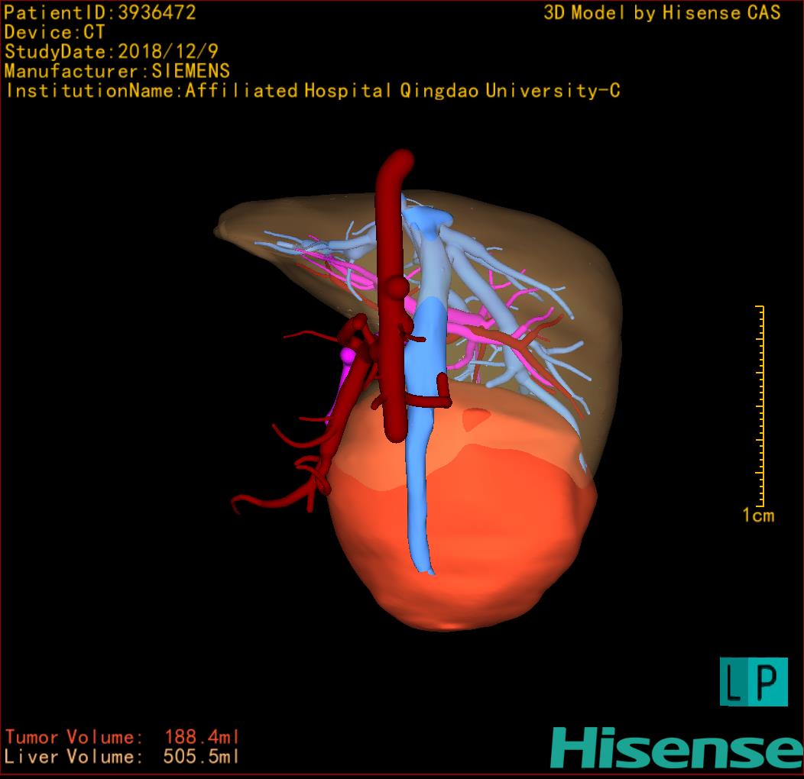Click the PatientID:3936472 text
Screen dimensions: 804x779
(x=100, y=13)
